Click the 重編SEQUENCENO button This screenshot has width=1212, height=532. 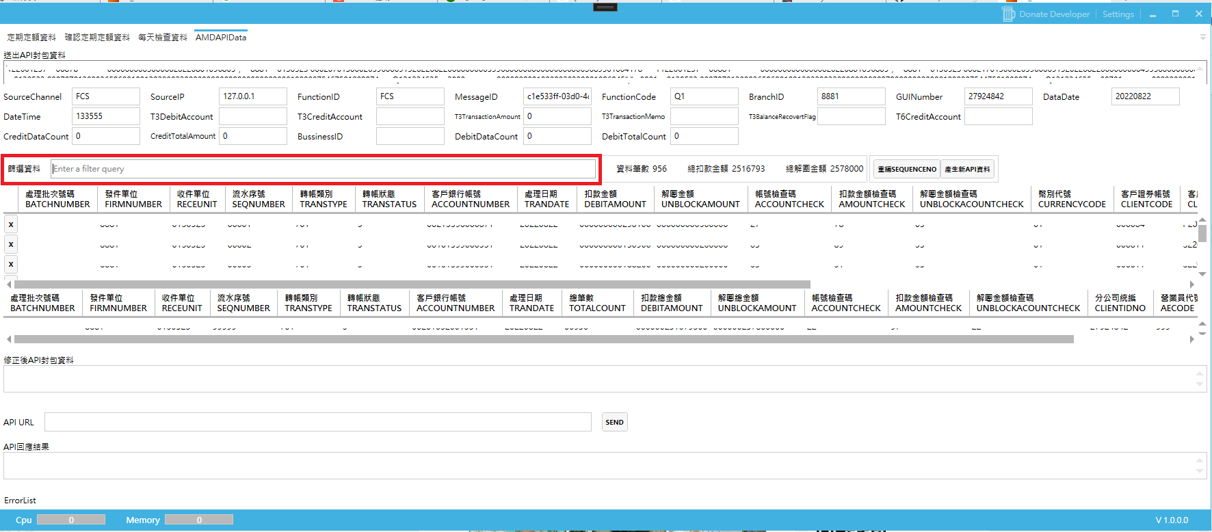907,169
